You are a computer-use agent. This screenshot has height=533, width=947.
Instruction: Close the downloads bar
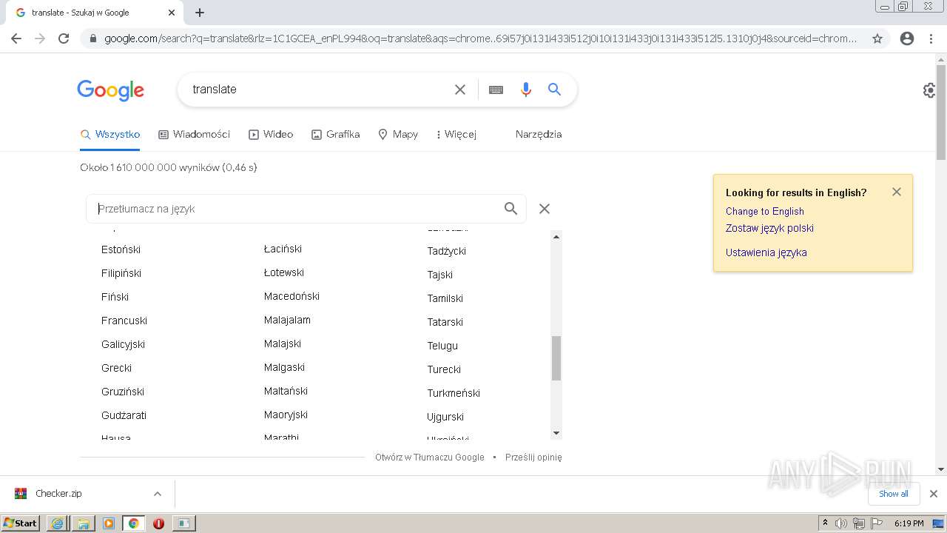934,494
